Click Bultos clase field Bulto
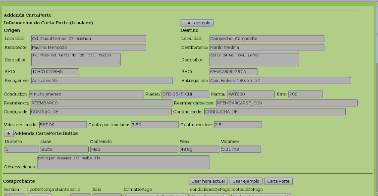378x196 pixels. click(64, 149)
